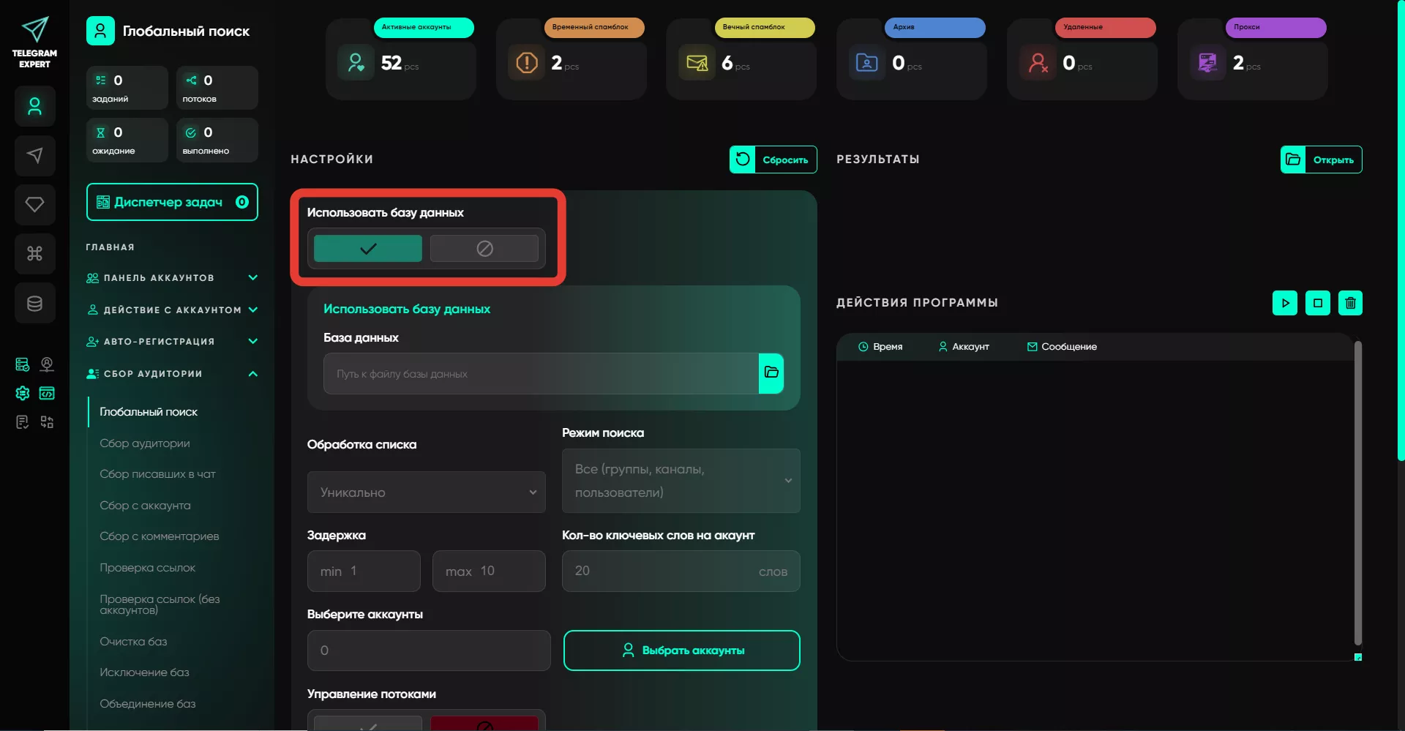
Task: Open Проверка ссылок (без аккаунтов) item
Action: 160,604
